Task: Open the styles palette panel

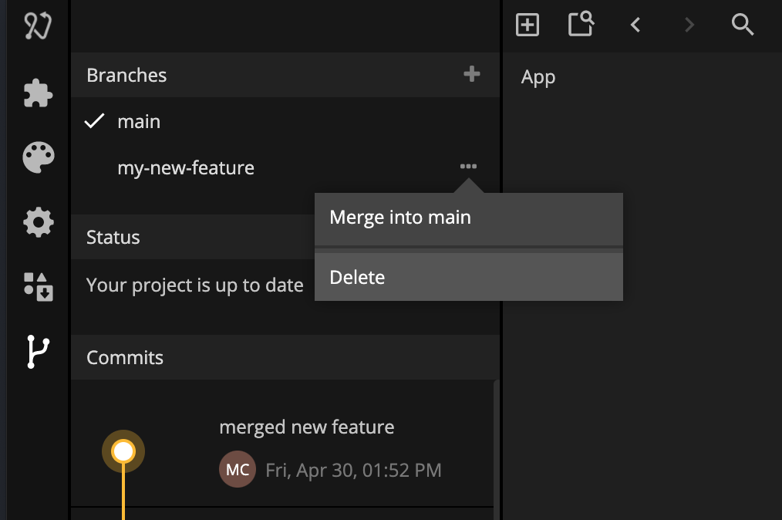Action: pyautogui.click(x=39, y=157)
